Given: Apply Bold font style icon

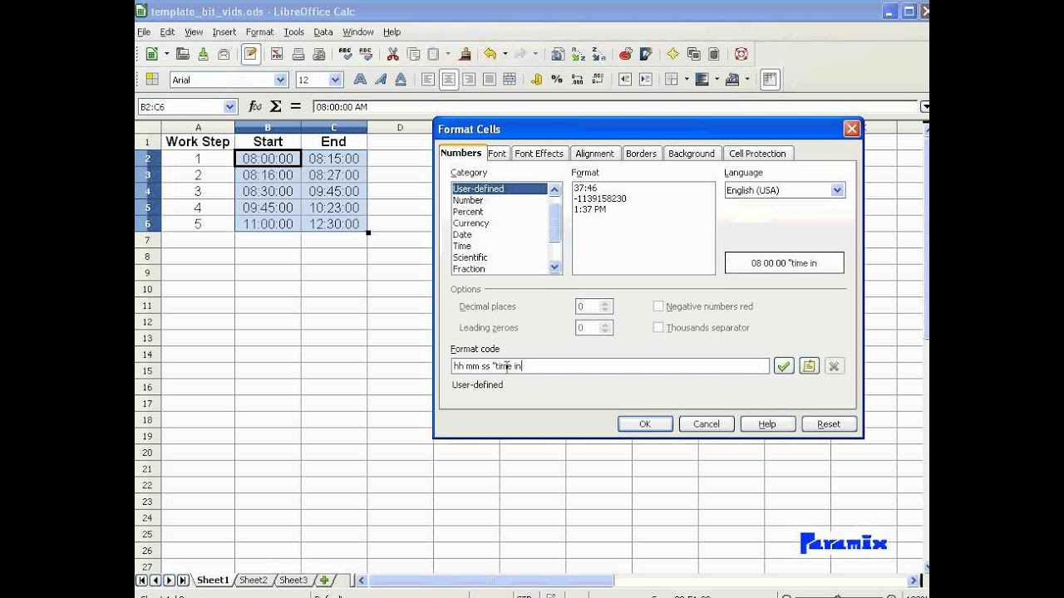Looking at the screenshot, I should pyautogui.click(x=360, y=79).
